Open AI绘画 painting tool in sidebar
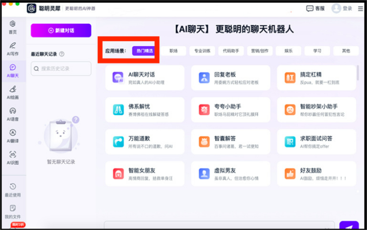 [12, 92]
